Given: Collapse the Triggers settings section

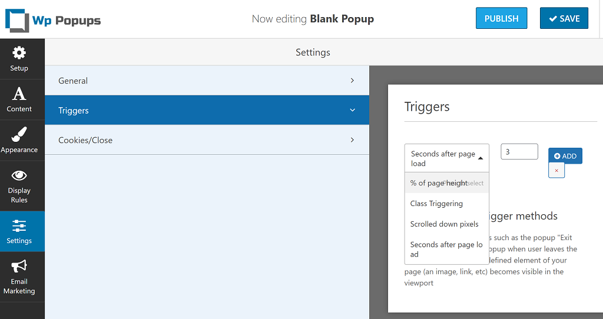Looking at the screenshot, I should click(207, 110).
